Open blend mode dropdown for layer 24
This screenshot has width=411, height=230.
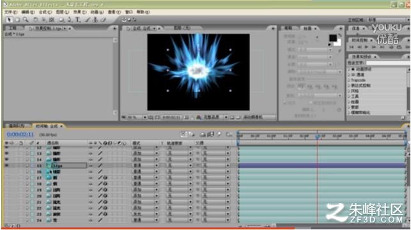click(x=145, y=220)
